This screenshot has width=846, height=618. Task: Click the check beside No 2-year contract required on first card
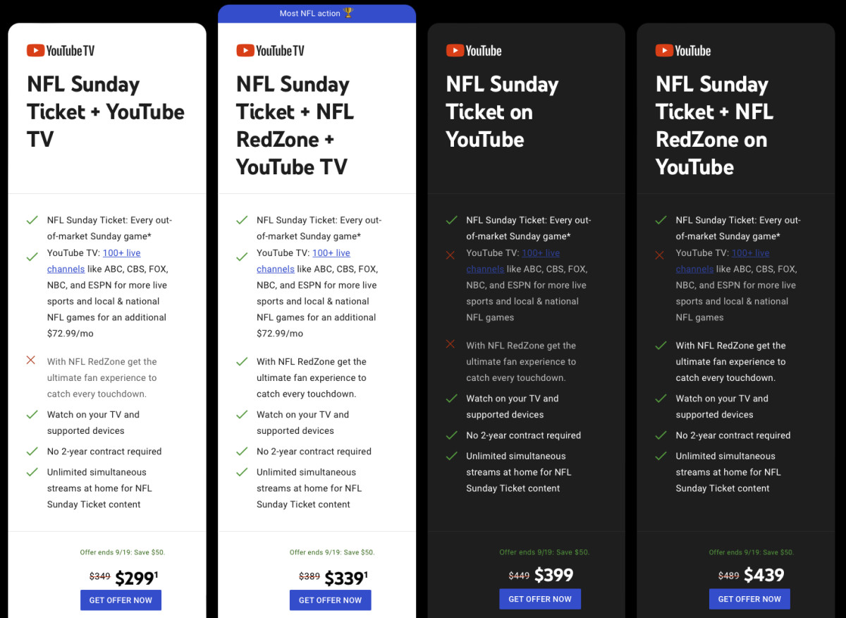click(30, 451)
